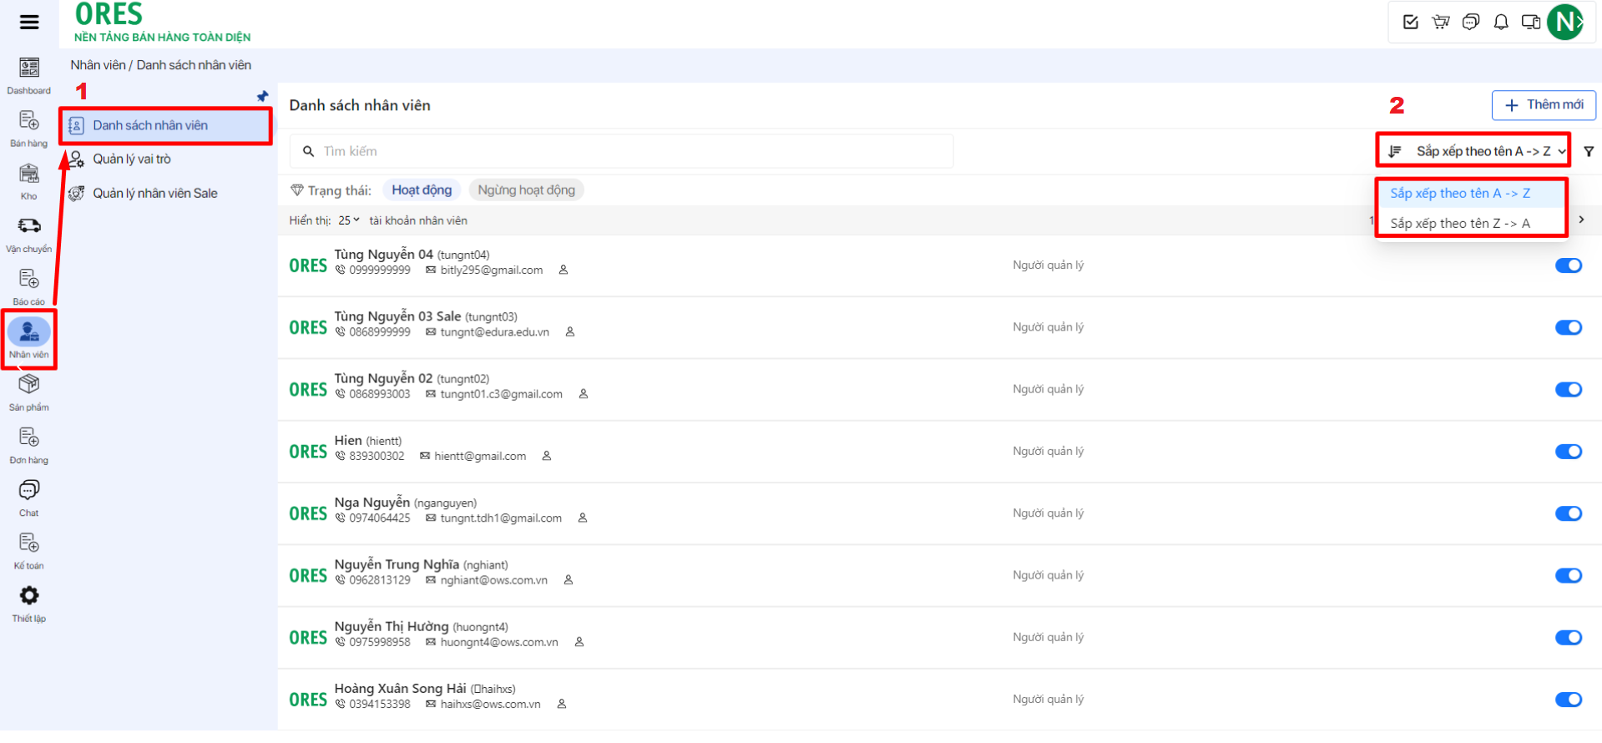Toggle off Hien employee status switch
Screen dimensions: 1602x743
[x=1568, y=452]
